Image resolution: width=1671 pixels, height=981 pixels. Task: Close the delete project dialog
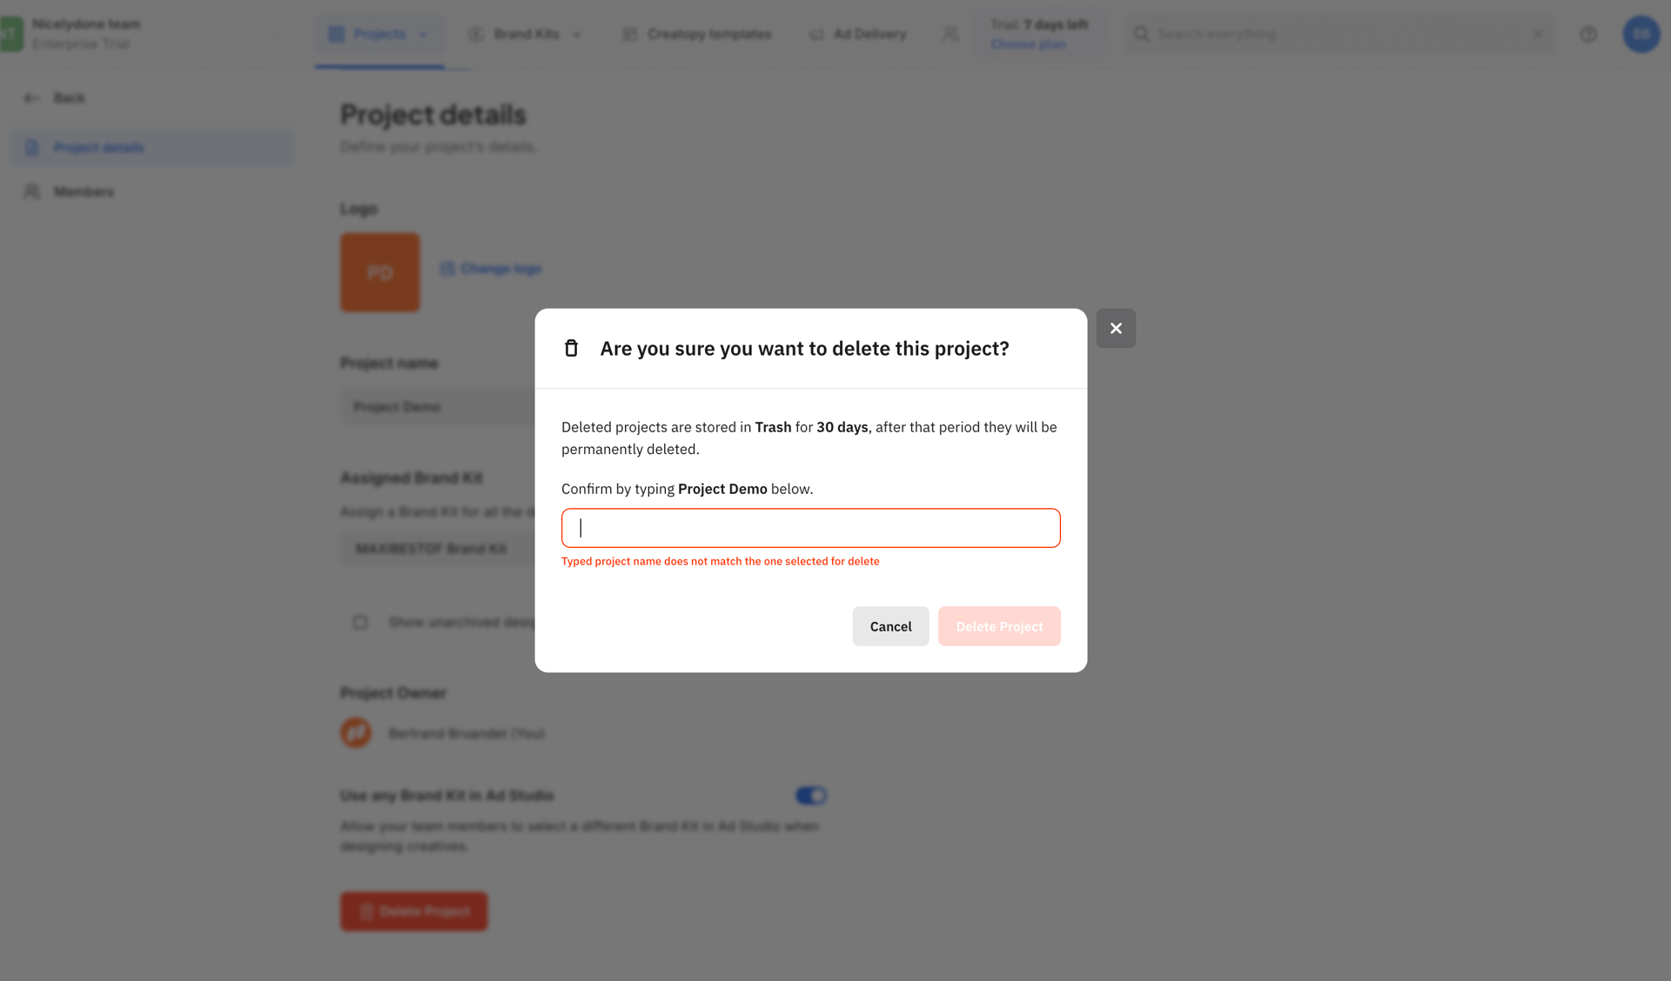click(x=1115, y=329)
